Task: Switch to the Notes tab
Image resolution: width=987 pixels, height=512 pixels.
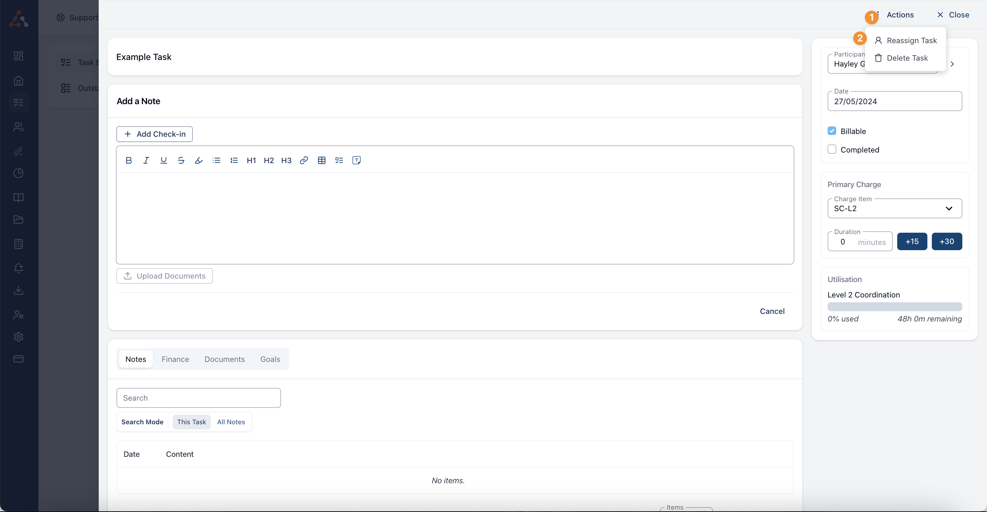Action: (x=136, y=359)
